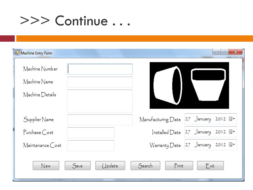
Task: Click the Print button
Action: (179, 166)
